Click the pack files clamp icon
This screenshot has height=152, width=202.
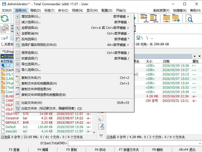coord(144,18)
